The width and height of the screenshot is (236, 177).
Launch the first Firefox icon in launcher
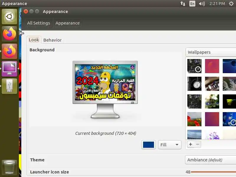point(9,34)
